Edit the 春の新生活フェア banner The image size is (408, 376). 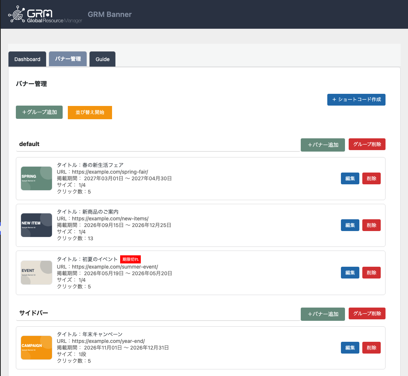click(350, 178)
